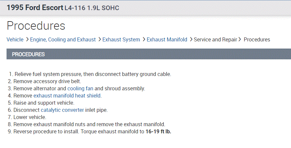The height and width of the screenshot is (148, 291).
Task: Open the cooling fan link
Action: point(81,88)
